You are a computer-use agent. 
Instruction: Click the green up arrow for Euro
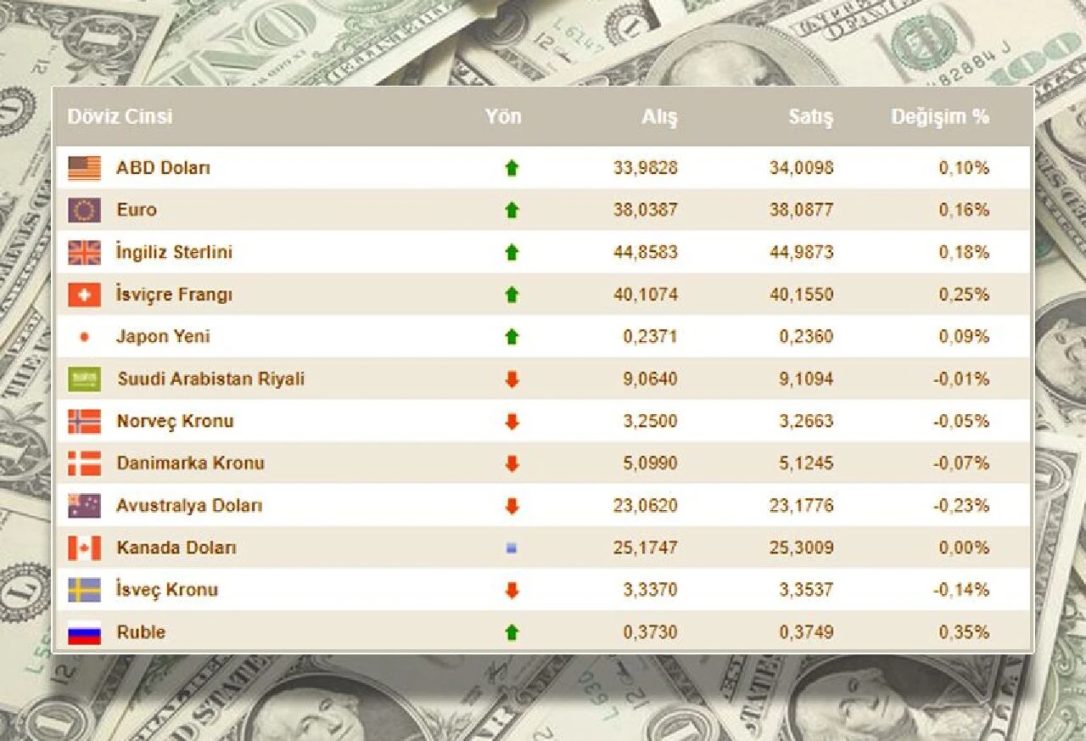[x=510, y=210]
